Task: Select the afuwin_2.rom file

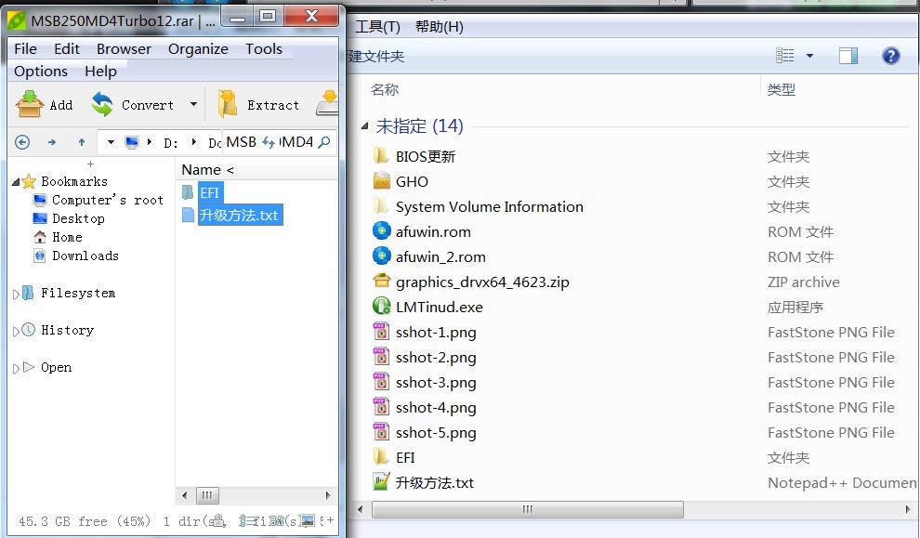Action: tap(440, 257)
